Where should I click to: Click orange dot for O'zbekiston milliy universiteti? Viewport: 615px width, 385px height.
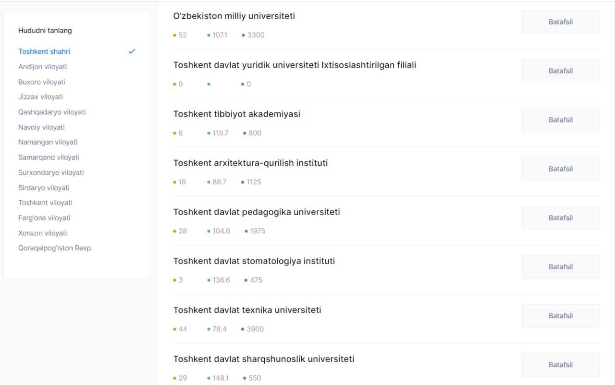click(x=175, y=35)
